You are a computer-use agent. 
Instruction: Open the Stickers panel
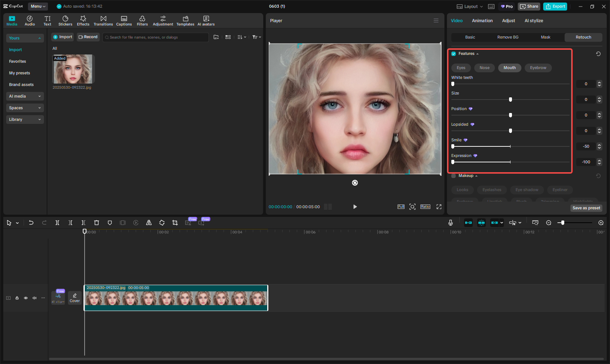65,20
